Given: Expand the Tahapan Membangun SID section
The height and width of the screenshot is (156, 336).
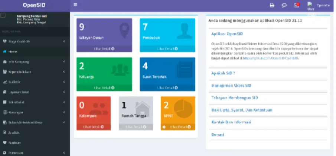Looking at the screenshot, I should click(x=235, y=98).
